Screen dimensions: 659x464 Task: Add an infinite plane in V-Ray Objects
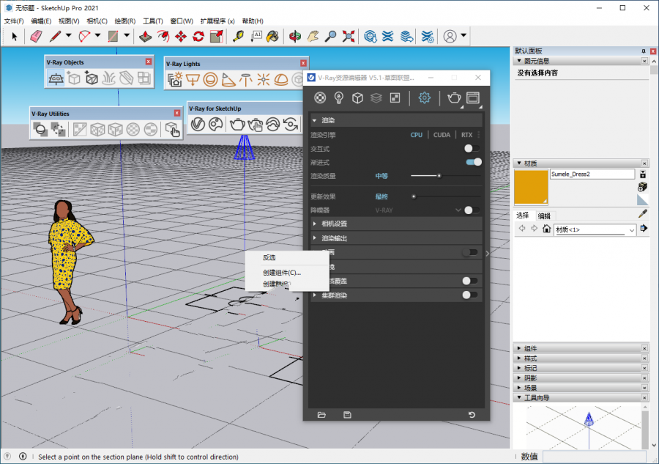(56, 78)
